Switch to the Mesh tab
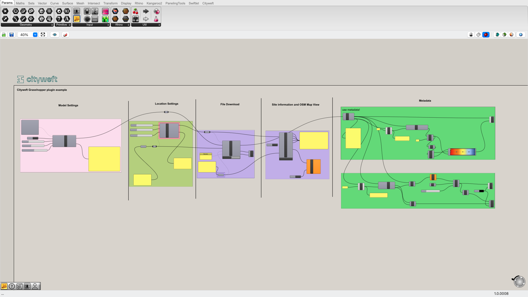 tap(80, 3)
